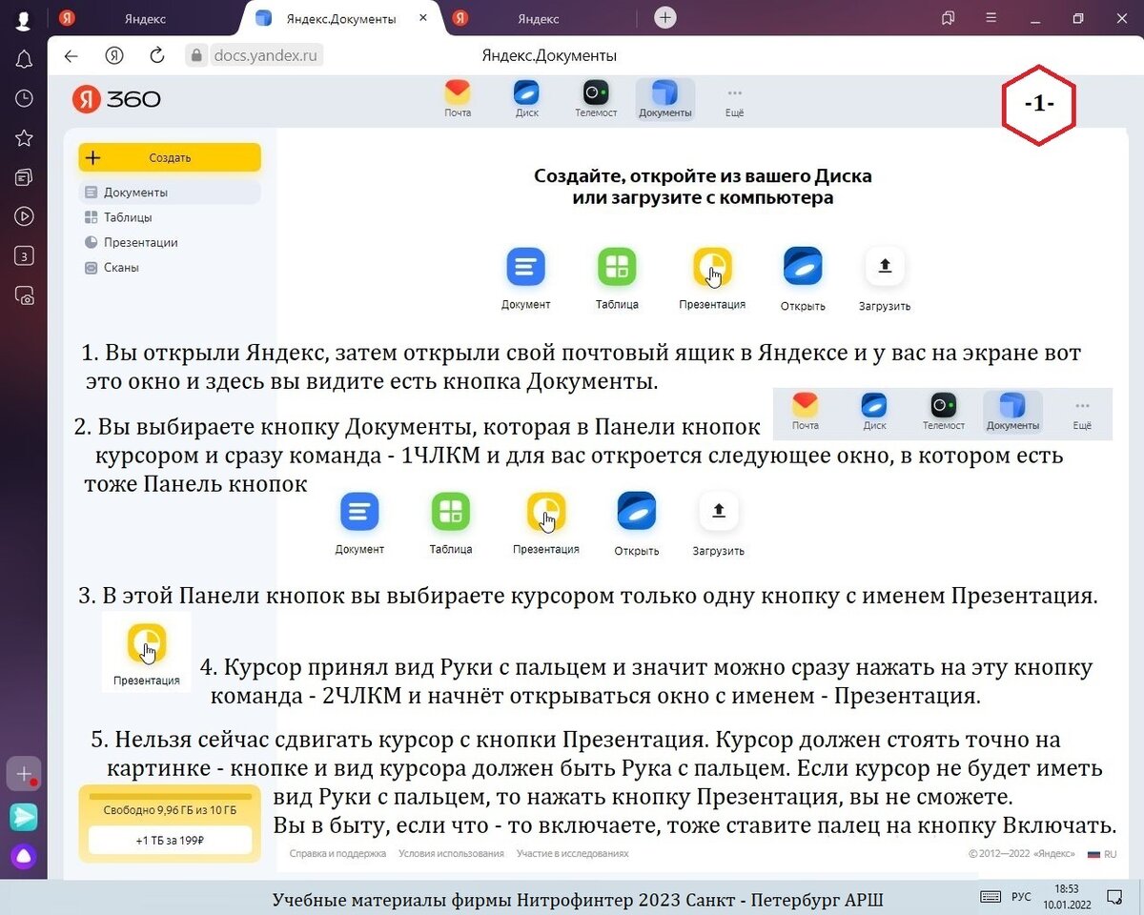Image resolution: width=1144 pixels, height=915 pixels.
Task: Select Документы in the left sidebar list
Action: point(170,193)
